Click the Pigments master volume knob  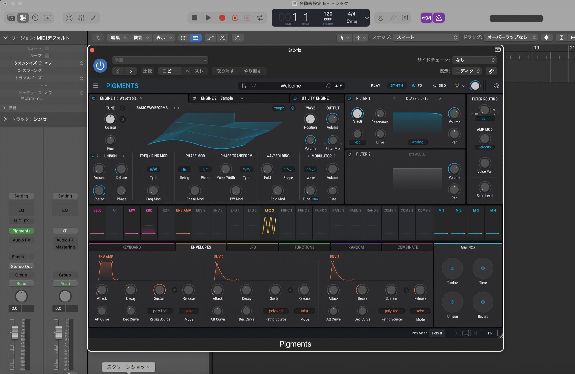click(x=475, y=86)
